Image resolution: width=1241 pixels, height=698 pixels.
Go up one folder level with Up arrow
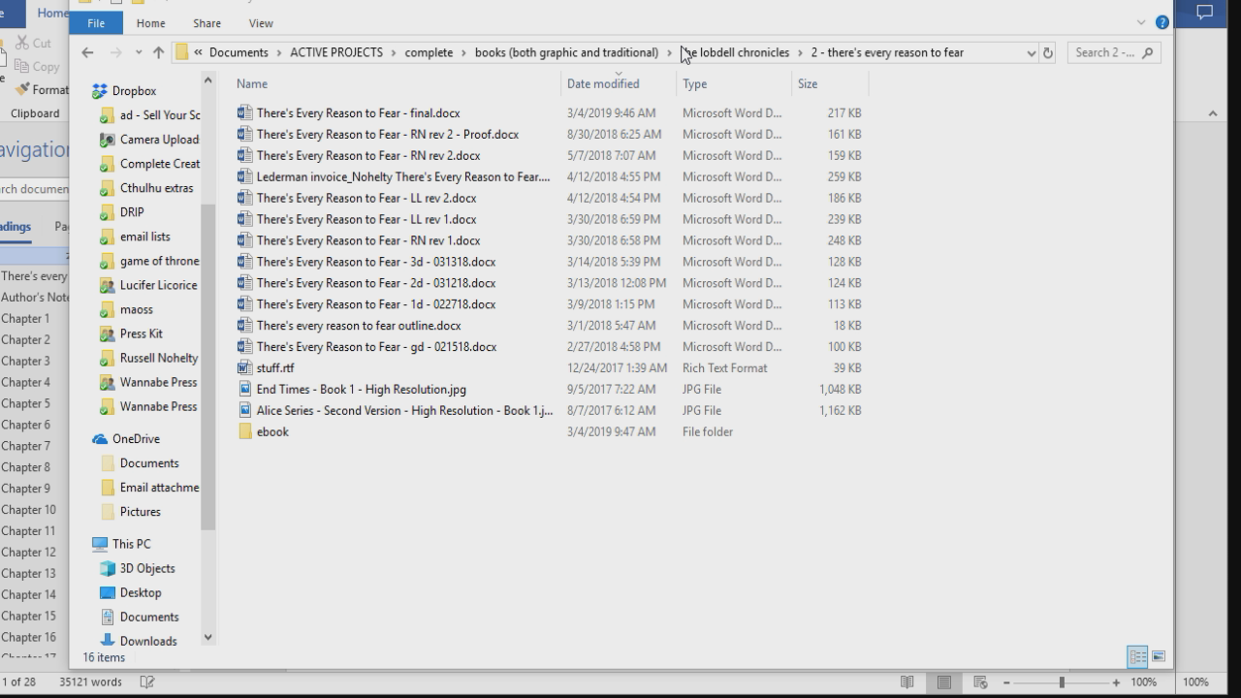point(158,52)
